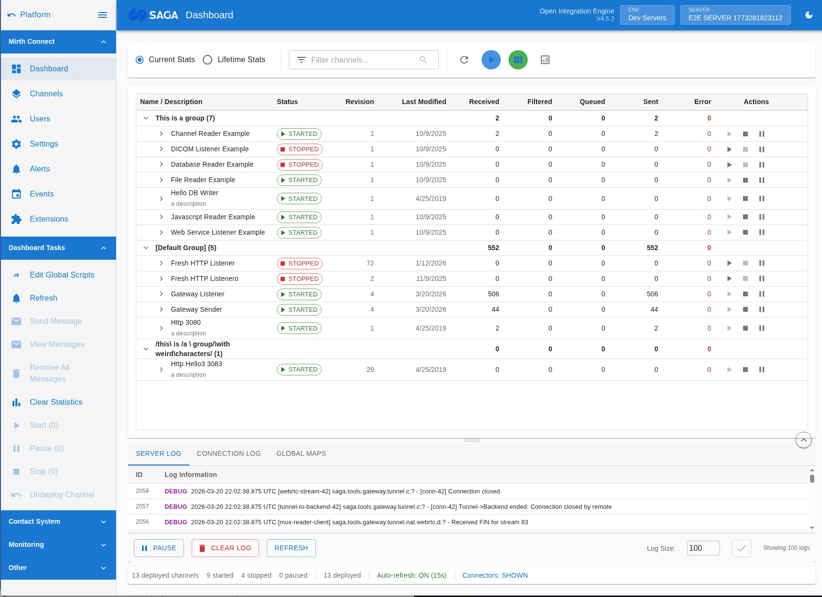Click the green deploy all channels icon
This screenshot has width=822, height=597.
coord(518,60)
